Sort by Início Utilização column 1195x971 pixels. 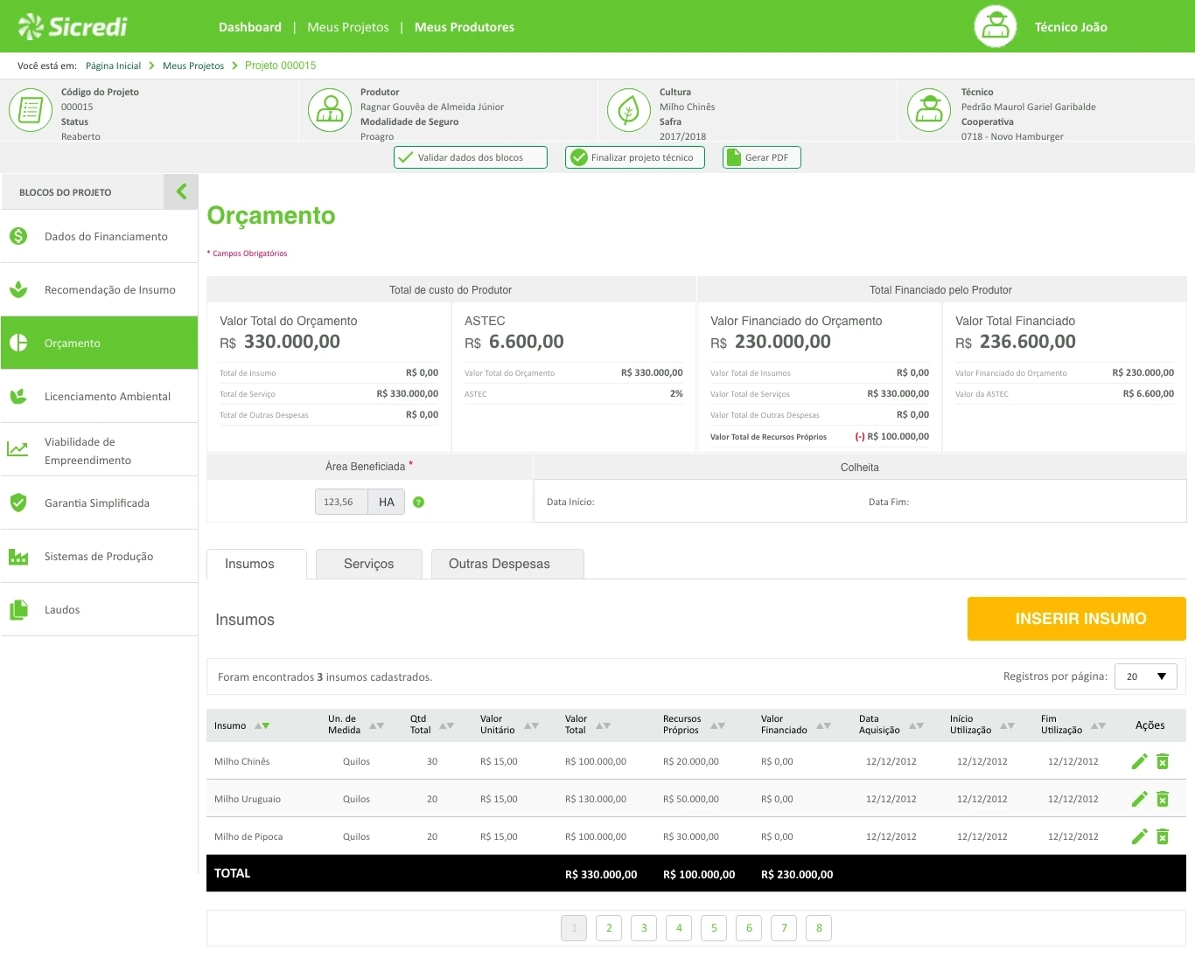[1007, 725]
